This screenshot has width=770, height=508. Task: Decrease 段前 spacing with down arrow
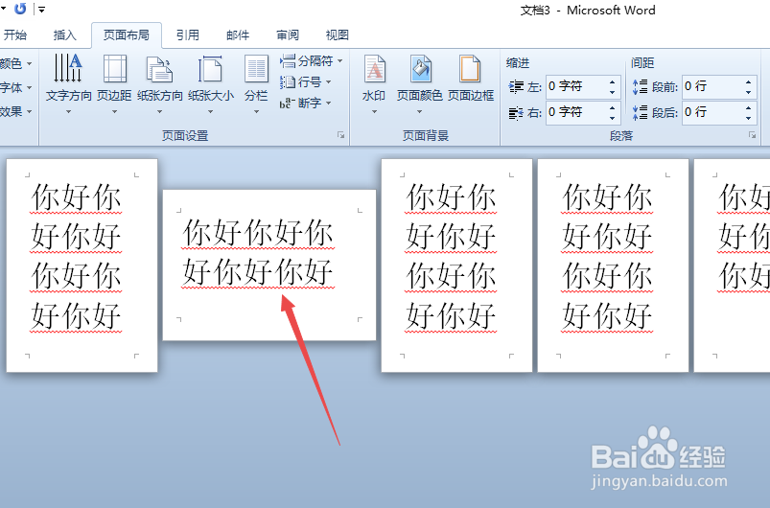point(748,92)
